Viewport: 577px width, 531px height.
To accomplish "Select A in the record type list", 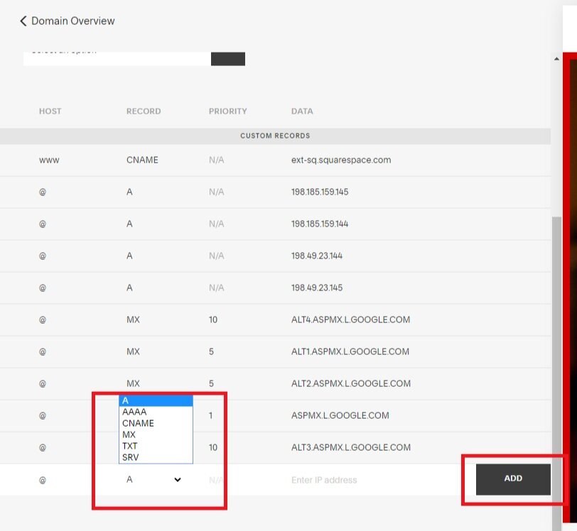I will pos(156,400).
